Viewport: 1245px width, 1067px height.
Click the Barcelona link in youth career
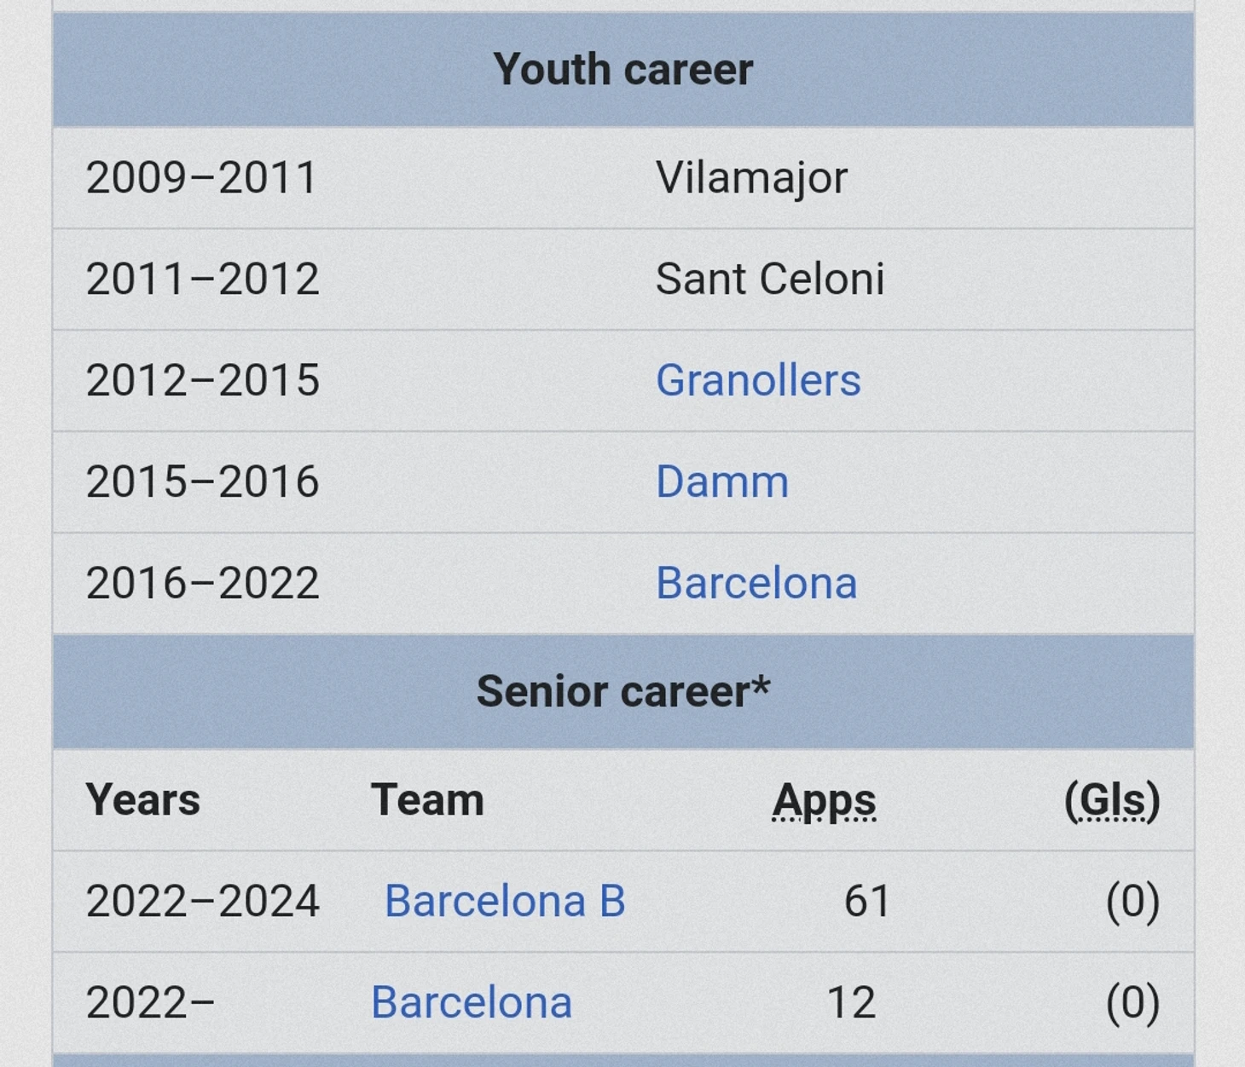(x=756, y=583)
